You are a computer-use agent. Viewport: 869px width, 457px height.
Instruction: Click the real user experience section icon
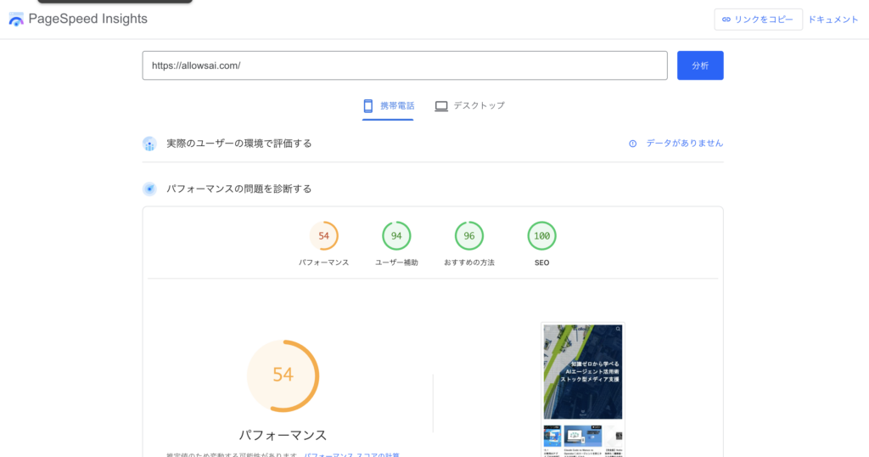[149, 144]
